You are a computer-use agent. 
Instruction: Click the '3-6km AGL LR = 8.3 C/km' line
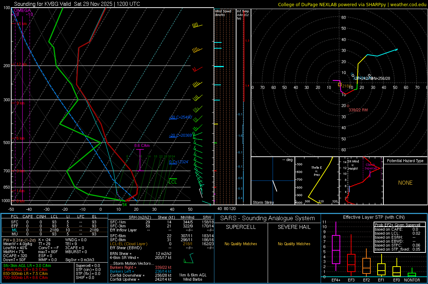[25, 269]
